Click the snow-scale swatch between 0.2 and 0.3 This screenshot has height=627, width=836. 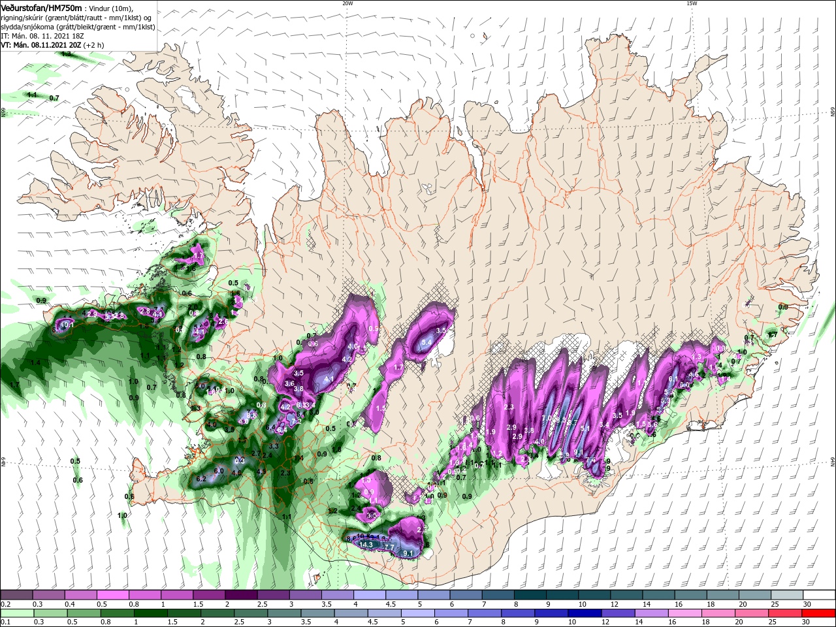(16, 594)
